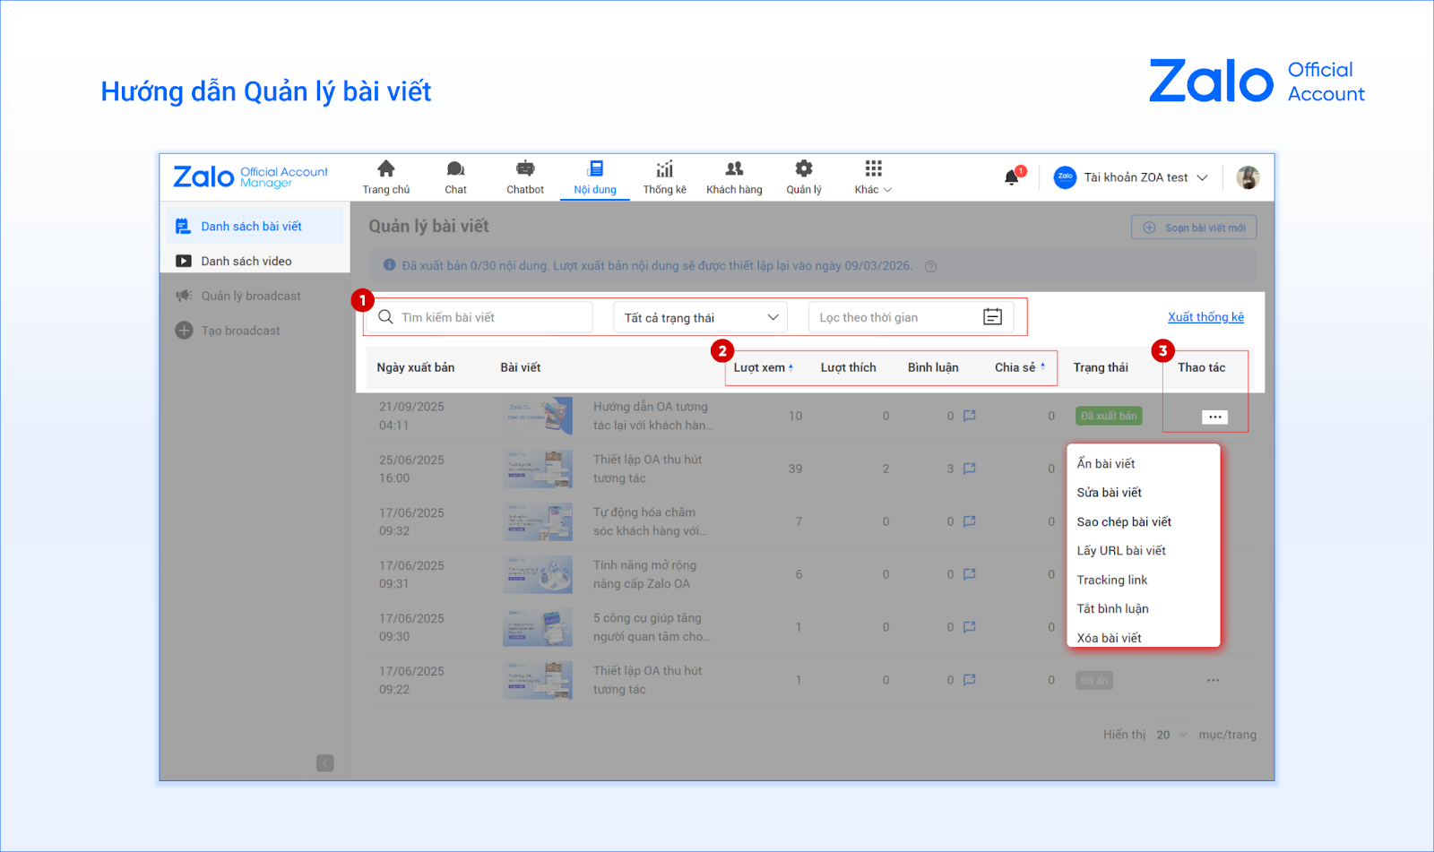This screenshot has height=852, width=1434.
Task: Open the Trang chủ home icon
Action: [x=385, y=169]
